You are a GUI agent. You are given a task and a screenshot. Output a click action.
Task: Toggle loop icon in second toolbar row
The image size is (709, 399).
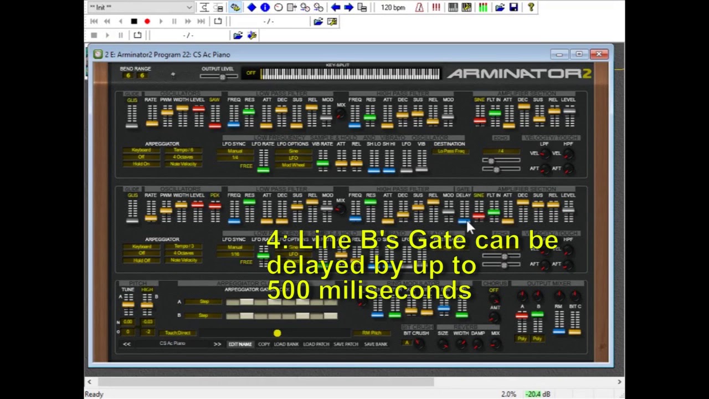[x=218, y=21]
